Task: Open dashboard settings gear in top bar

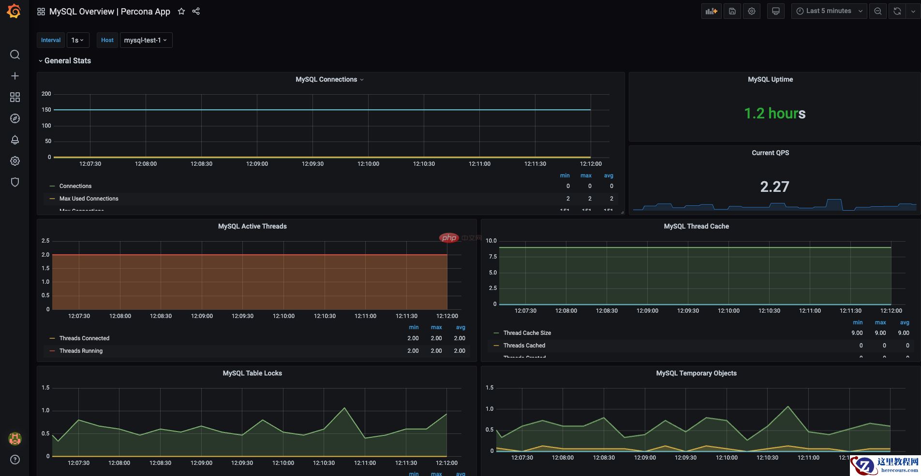Action: click(x=752, y=11)
